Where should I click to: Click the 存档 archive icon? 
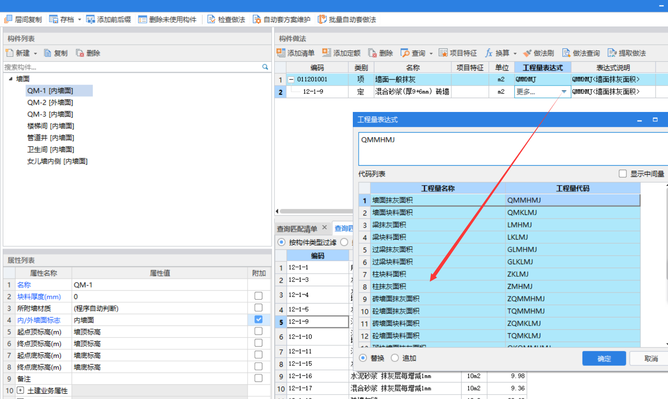pyautogui.click(x=54, y=19)
